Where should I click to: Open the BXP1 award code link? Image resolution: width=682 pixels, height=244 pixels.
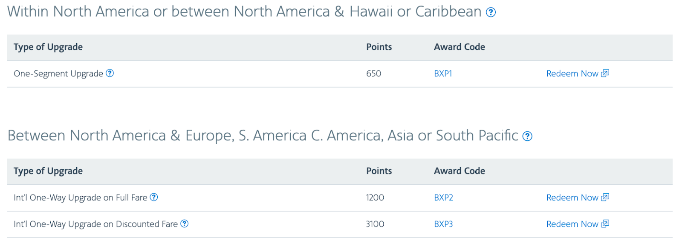(443, 74)
